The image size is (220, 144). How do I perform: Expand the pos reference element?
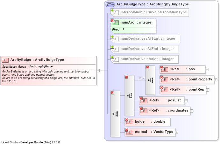tap(207, 70)
